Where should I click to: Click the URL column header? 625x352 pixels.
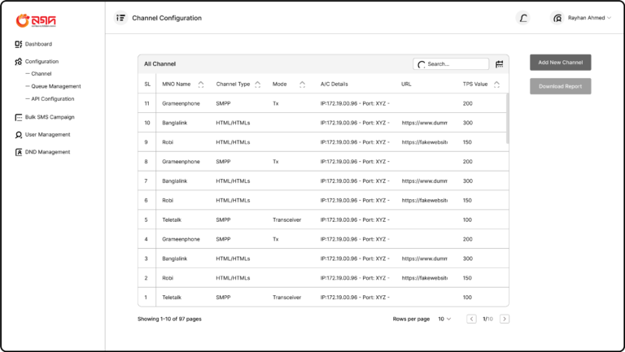pos(406,85)
